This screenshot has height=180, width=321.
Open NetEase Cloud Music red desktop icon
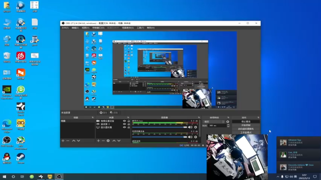click(21, 57)
